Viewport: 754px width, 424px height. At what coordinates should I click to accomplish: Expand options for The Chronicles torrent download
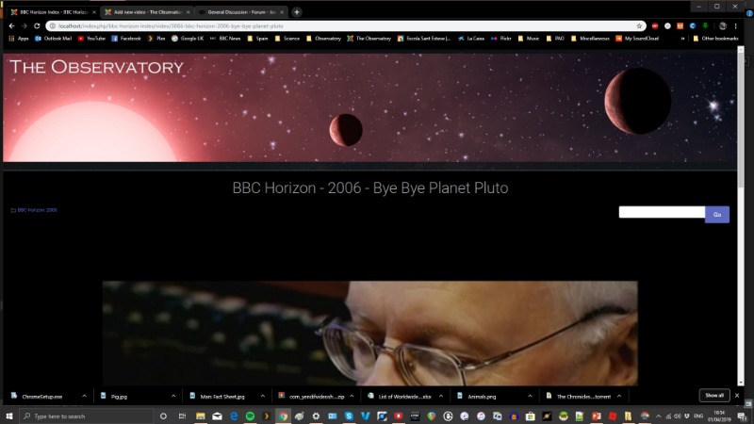pyautogui.click(x=619, y=396)
